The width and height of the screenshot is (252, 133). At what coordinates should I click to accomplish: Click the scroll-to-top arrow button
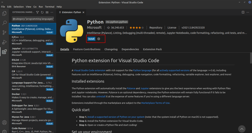[x=242, y=129]
